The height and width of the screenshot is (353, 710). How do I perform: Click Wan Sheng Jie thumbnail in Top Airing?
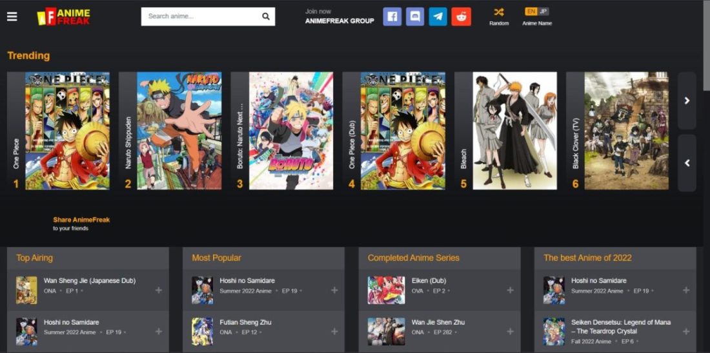point(26,290)
